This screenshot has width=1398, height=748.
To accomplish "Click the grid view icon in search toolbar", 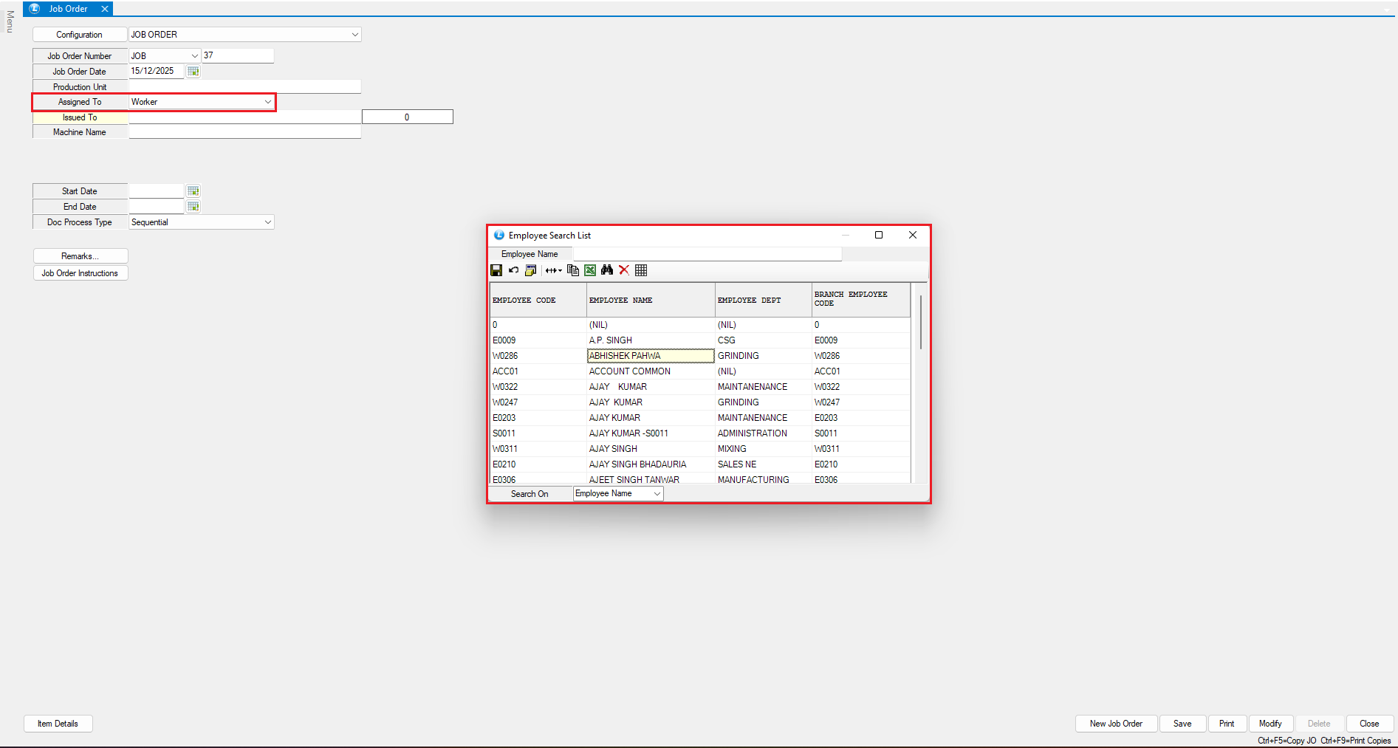I will point(641,270).
